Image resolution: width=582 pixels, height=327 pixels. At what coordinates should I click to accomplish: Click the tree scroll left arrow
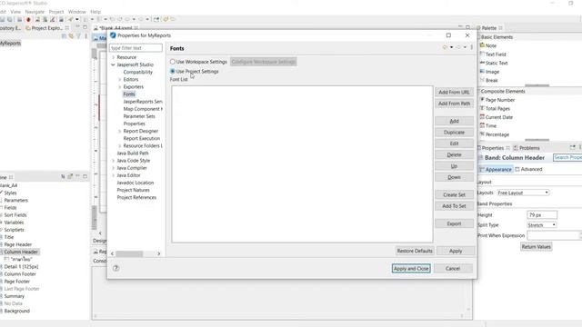click(113, 254)
